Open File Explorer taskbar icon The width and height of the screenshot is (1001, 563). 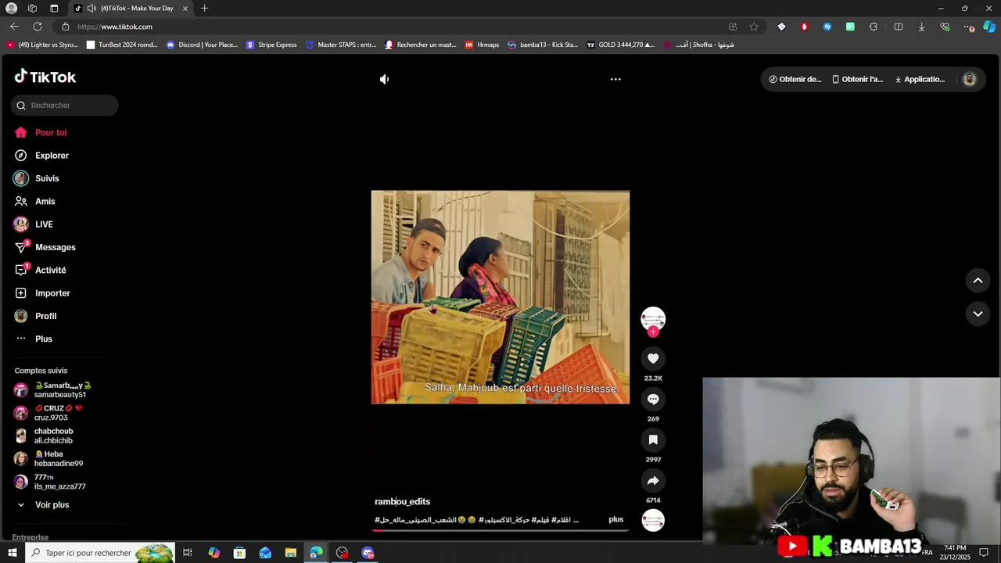290,553
